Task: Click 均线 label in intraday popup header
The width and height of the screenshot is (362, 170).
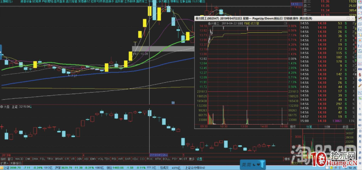Action: click(247, 23)
